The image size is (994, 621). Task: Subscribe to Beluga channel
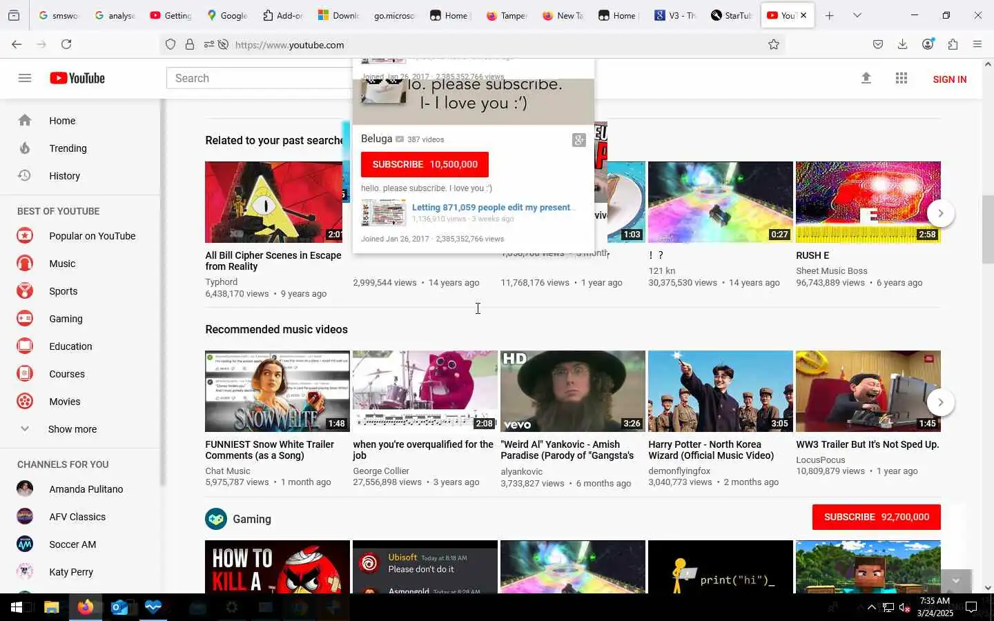tap(425, 164)
